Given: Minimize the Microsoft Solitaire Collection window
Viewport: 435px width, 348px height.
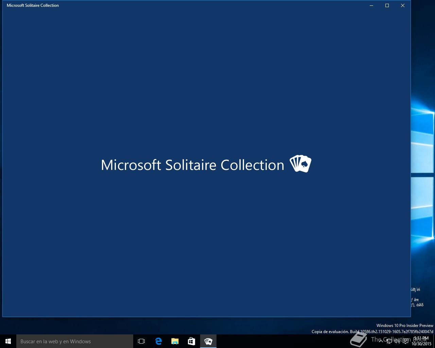Looking at the screenshot, I should 371,5.
